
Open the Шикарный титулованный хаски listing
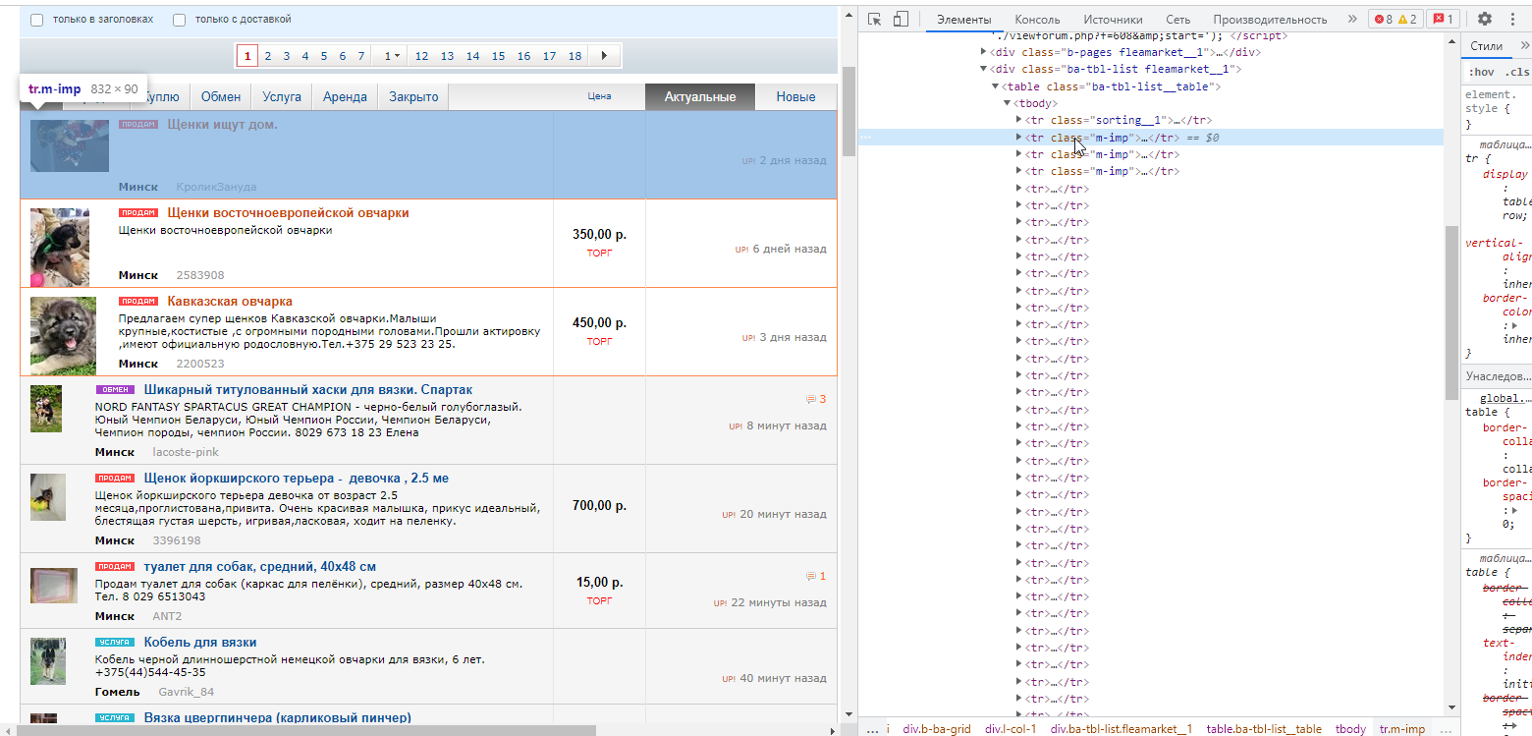coord(308,390)
